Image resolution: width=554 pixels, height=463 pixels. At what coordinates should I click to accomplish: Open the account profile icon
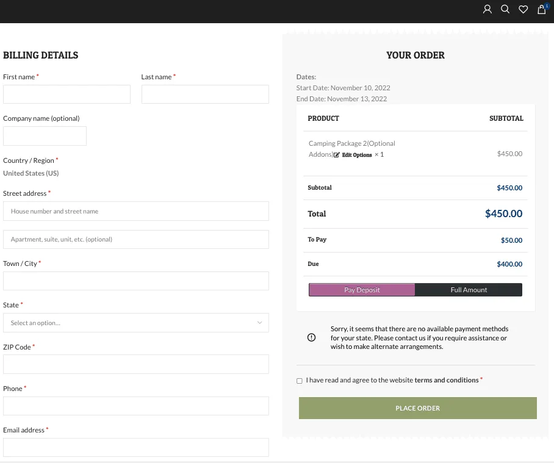pos(487,9)
